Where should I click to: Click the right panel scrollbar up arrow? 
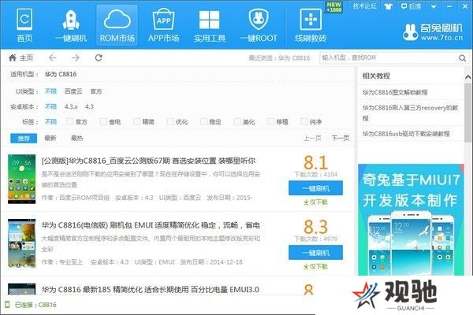point(467,77)
